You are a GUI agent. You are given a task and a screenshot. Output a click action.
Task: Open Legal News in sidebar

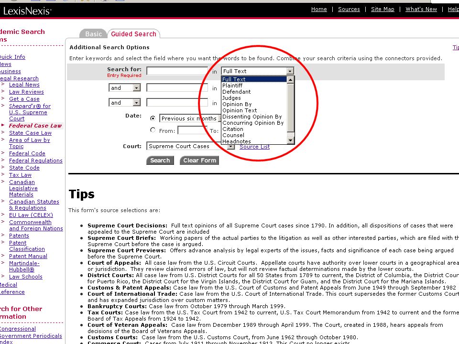pos(24,85)
